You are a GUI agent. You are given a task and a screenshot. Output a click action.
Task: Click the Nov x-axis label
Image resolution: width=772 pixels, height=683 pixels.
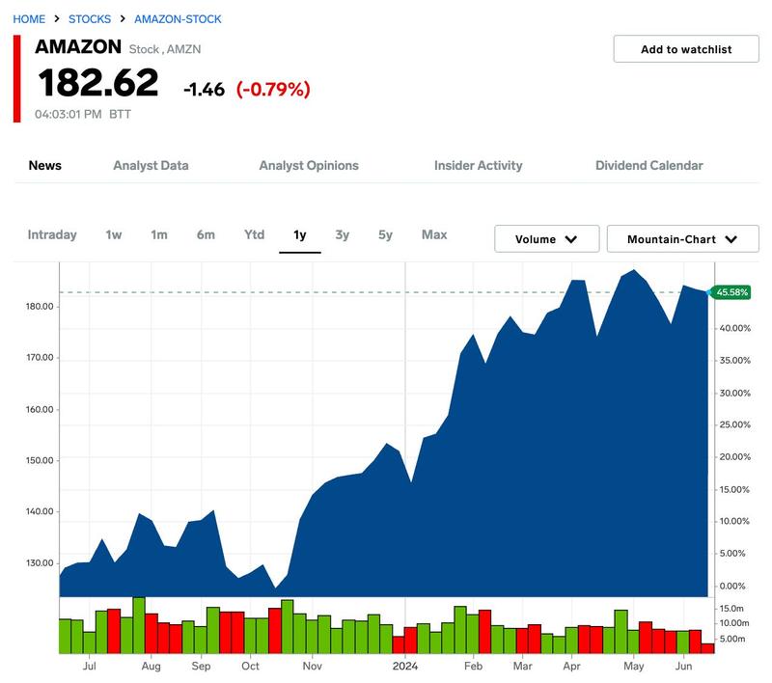[312, 666]
